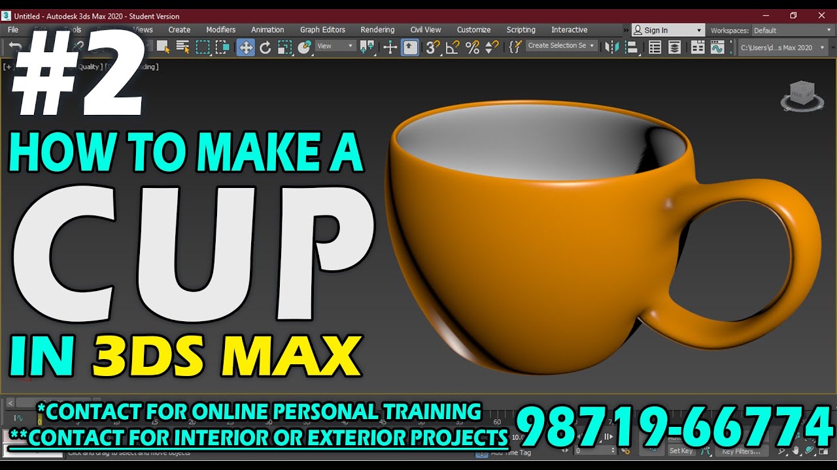This screenshot has height=470, width=837.
Task: Activate Select and Move tool
Action: click(x=246, y=47)
